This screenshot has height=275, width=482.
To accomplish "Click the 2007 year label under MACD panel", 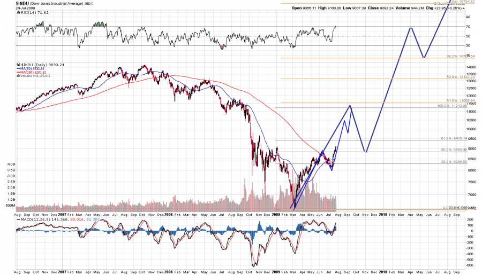I will 62,272.
